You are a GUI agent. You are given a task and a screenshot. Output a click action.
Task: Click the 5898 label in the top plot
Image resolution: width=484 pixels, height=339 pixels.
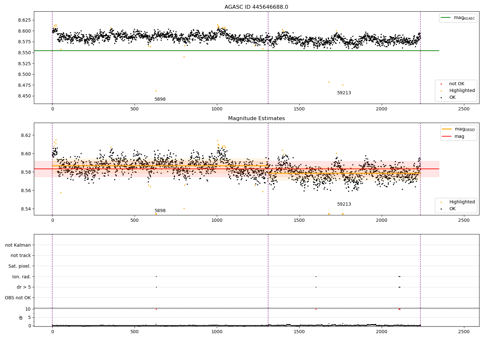click(x=160, y=99)
